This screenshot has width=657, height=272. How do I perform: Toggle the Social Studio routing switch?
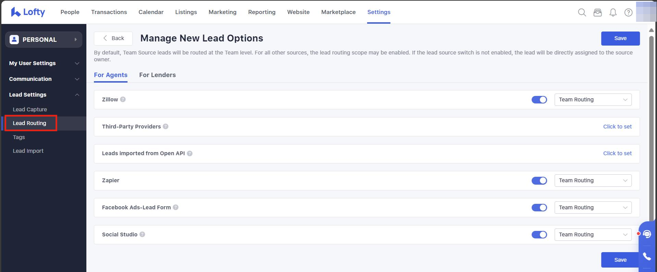[539, 235]
